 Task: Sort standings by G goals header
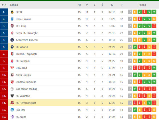112,5
